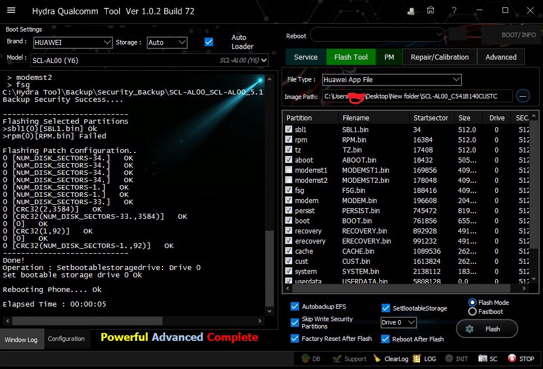Sort by Size column header
Viewport: 543px width, 369px height.
coord(469,118)
